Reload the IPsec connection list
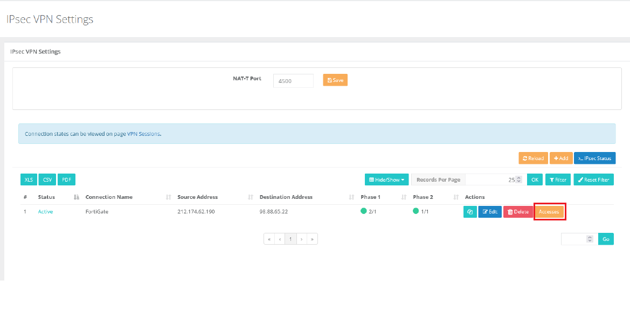This screenshot has width=630, height=311. (533, 158)
